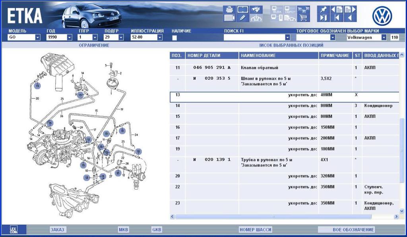Go to next page with document-right icon
The image size is (407, 237).
coord(350,10)
